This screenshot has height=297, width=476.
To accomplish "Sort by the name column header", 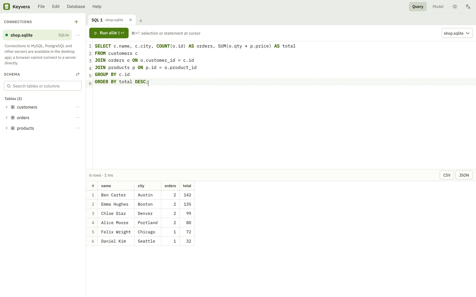I will (116, 186).
